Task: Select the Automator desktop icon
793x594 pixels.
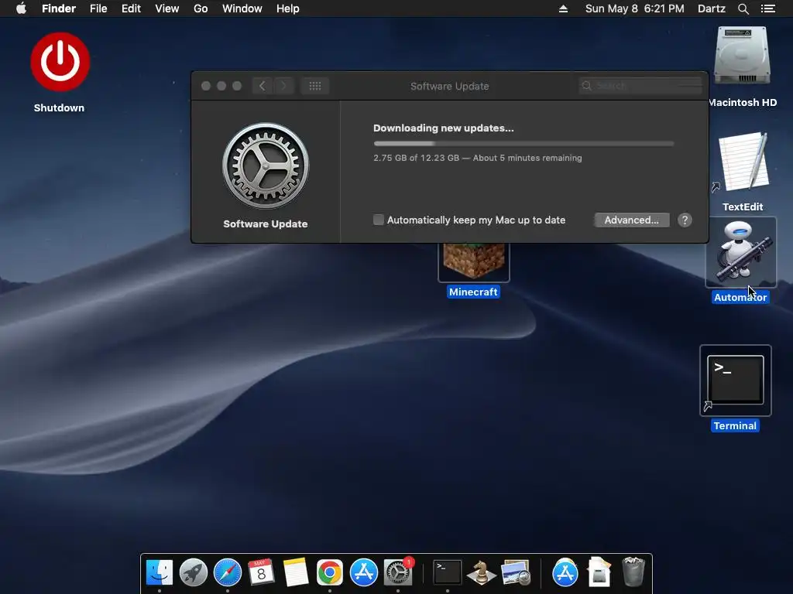Action: point(741,252)
